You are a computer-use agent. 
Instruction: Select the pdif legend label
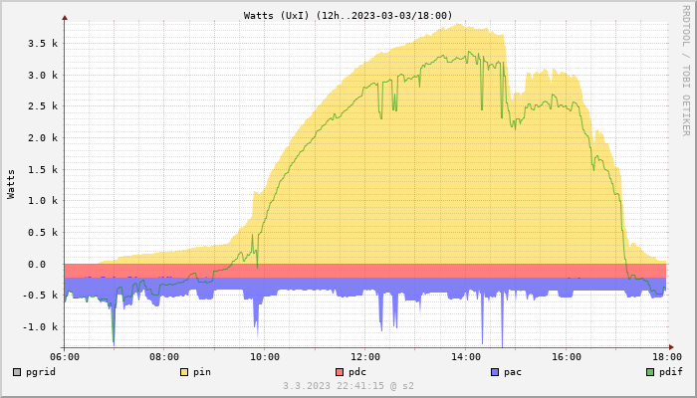tap(671, 372)
